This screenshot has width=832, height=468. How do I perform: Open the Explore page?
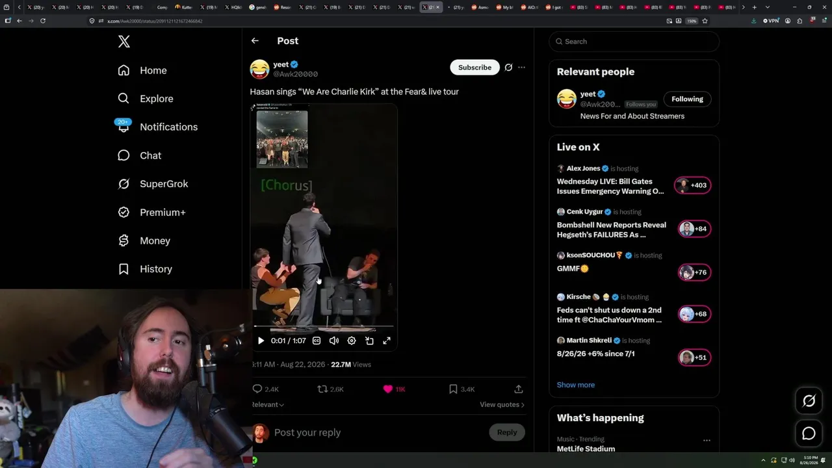(146, 99)
